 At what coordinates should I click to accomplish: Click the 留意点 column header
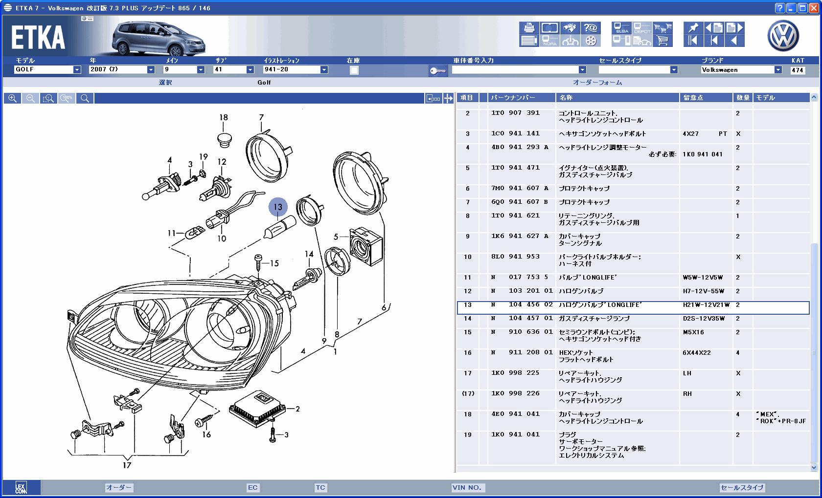(x=707, y=98)
